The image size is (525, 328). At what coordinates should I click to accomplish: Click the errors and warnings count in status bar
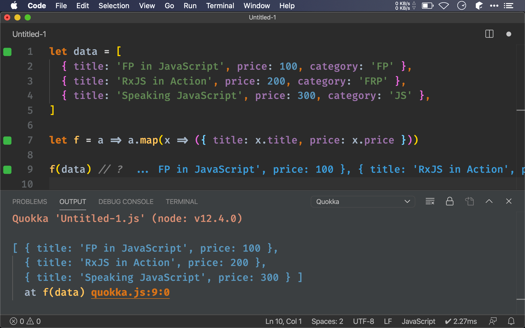tap(25, 321)
